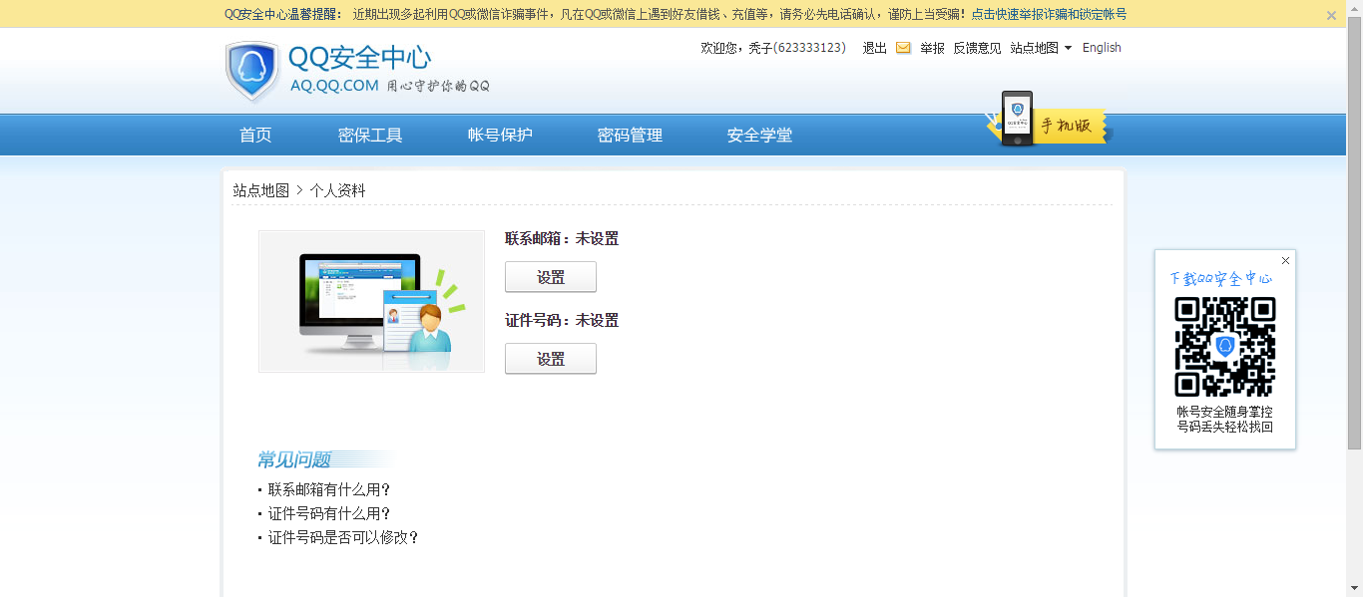The width and height of the screenshot is (1363, 597).
Task: Click the mobile version phone icon
Action: [x=1017, y=119]
